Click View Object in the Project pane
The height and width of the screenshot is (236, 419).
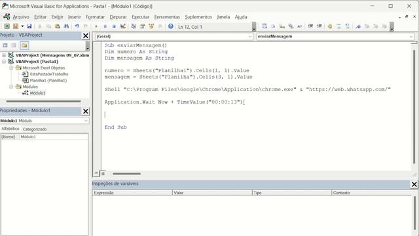[x=14, y=45]
